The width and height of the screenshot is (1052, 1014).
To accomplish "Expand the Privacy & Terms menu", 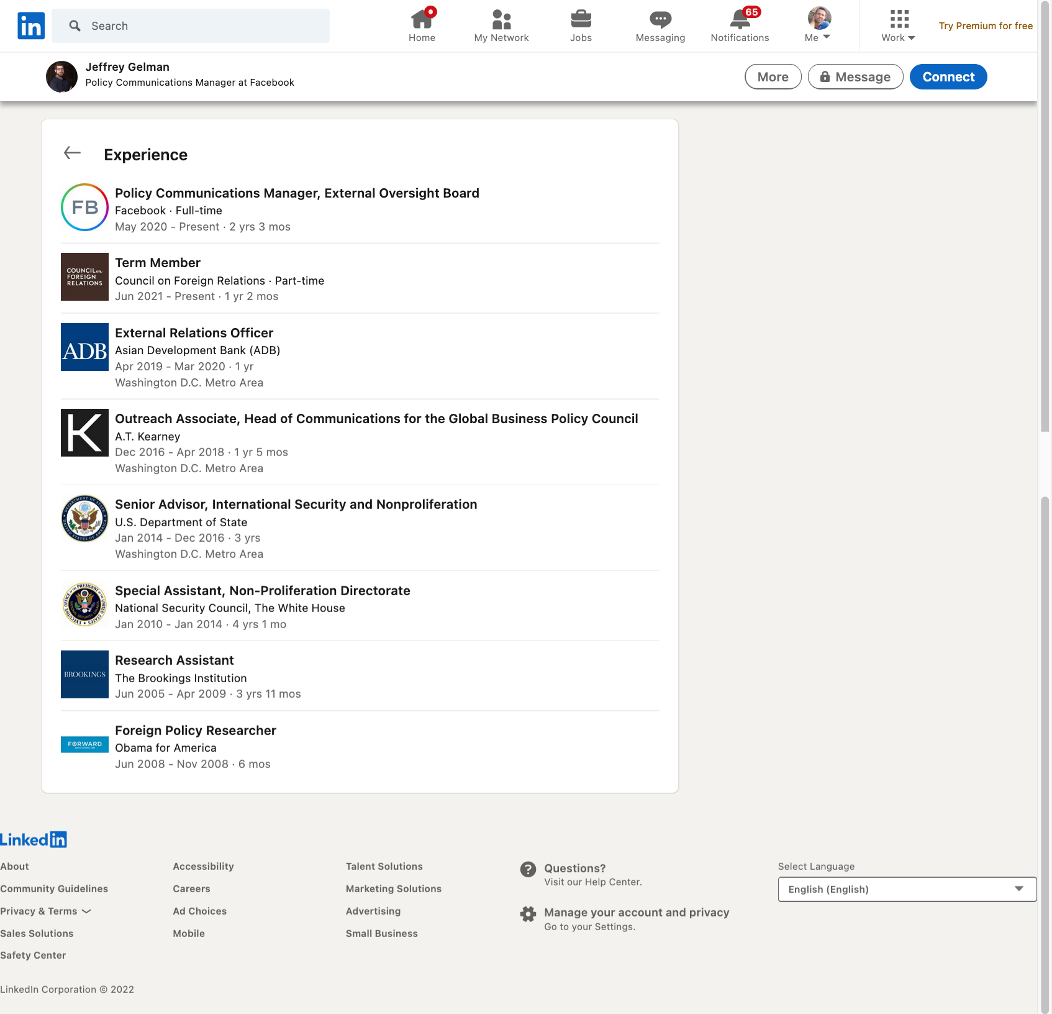I will (x=46, y=911).
